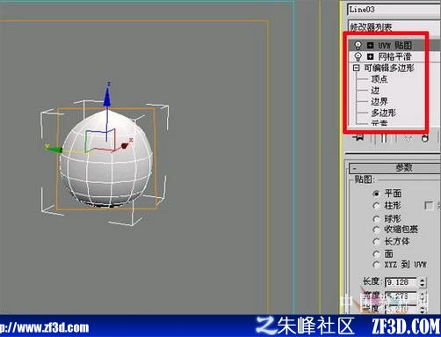
Task: Select the 球形 mapping radio button
Action: click(376, 218)
